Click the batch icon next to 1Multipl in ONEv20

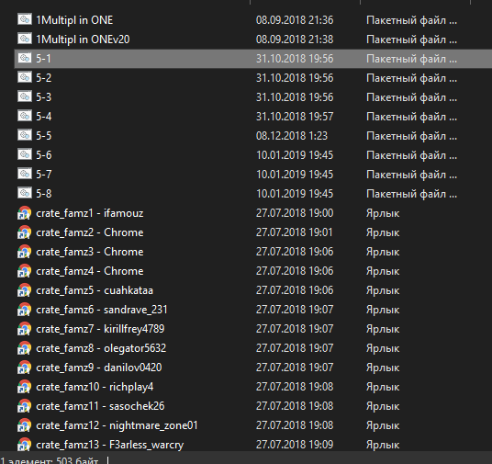pos(25,39)
